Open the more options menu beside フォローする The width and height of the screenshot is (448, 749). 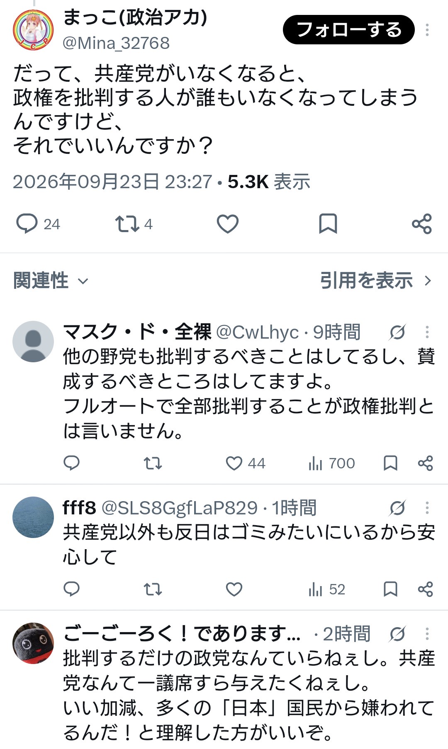[427, 30]
